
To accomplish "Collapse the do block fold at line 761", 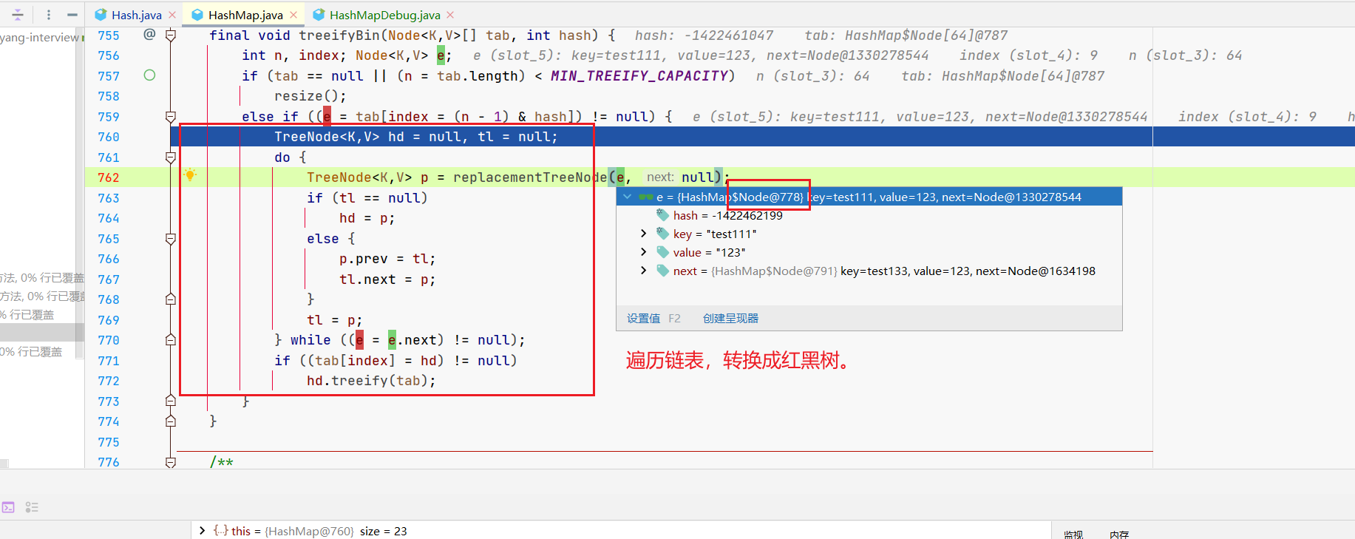I will 171,157.
